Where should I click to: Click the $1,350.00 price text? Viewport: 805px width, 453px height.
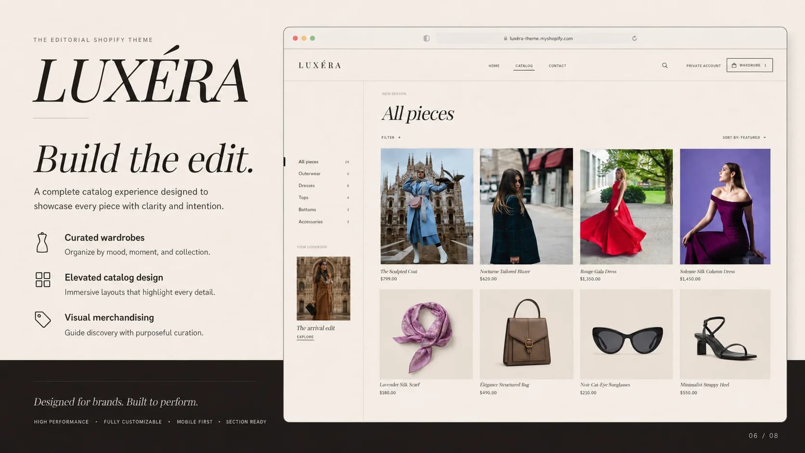(590, 279)
